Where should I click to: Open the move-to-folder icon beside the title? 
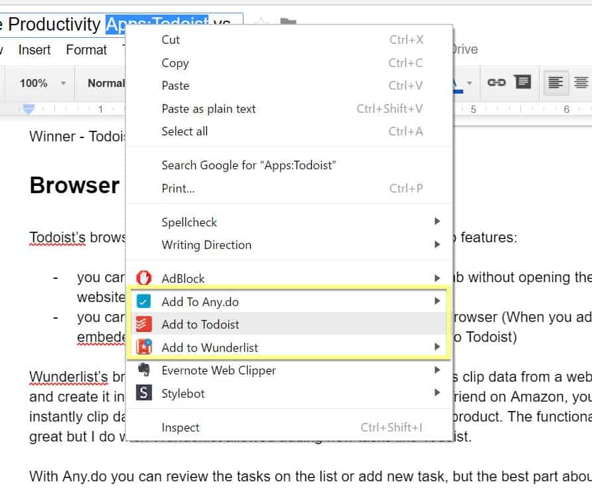288,21
